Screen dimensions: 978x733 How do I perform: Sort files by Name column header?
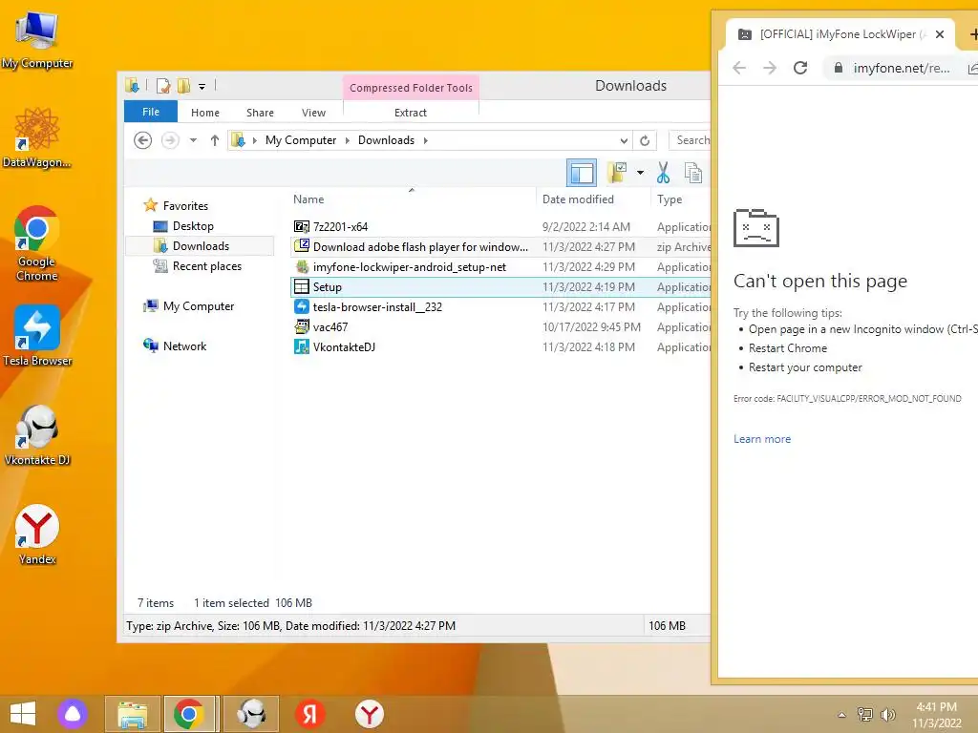click(412, 199)
